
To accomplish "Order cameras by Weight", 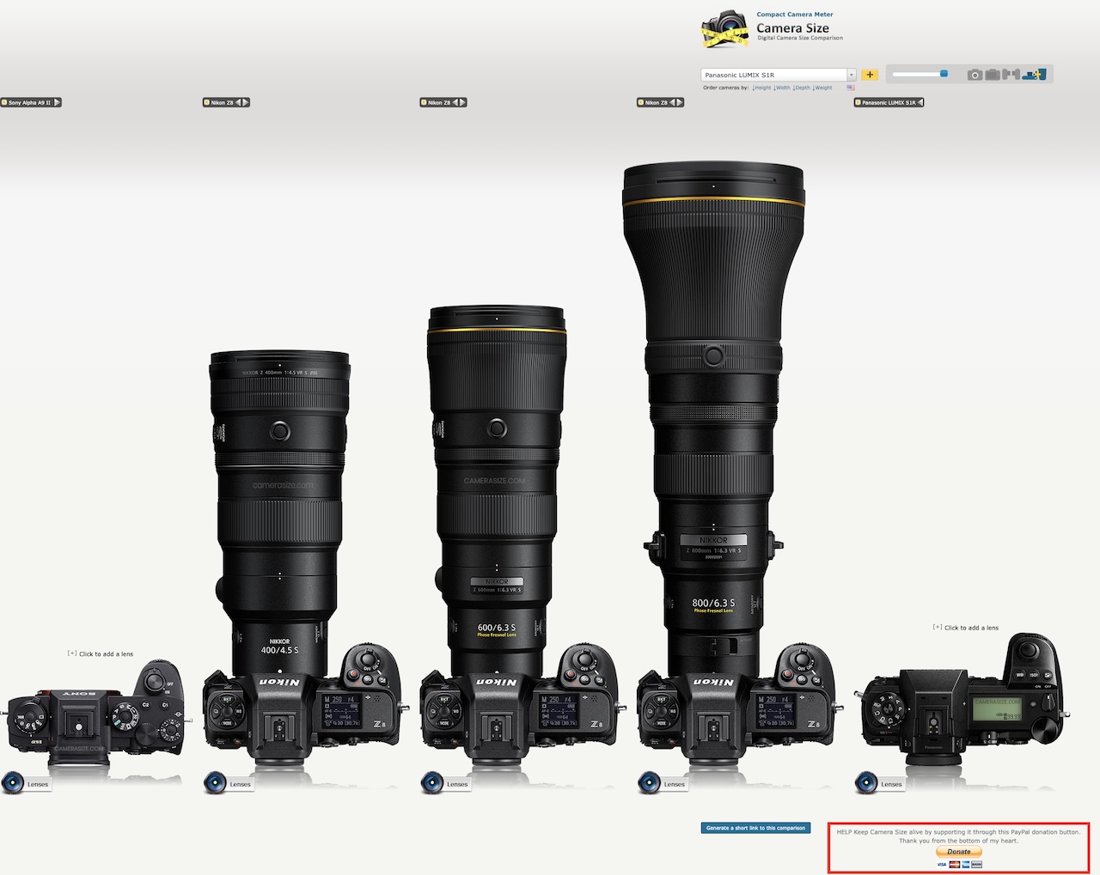I will coord(822,88).
